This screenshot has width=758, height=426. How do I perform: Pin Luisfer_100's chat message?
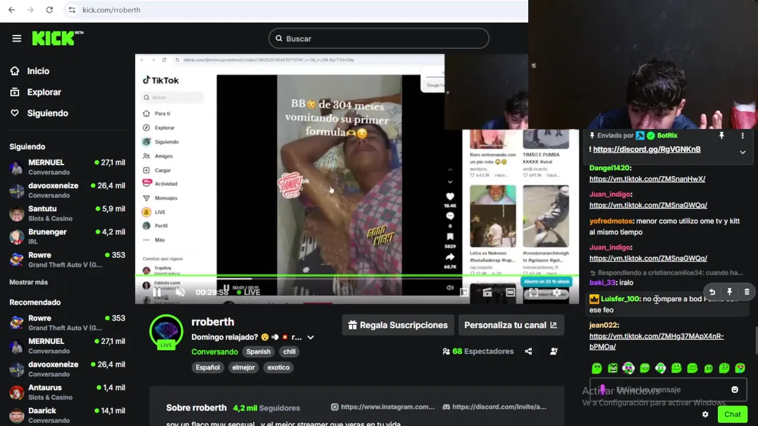[x=730, y=292]
